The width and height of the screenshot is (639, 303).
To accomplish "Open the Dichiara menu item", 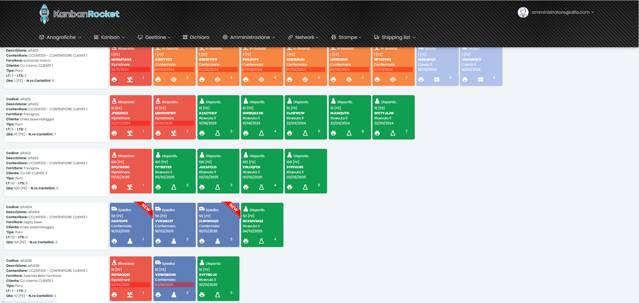I will 196,37.
